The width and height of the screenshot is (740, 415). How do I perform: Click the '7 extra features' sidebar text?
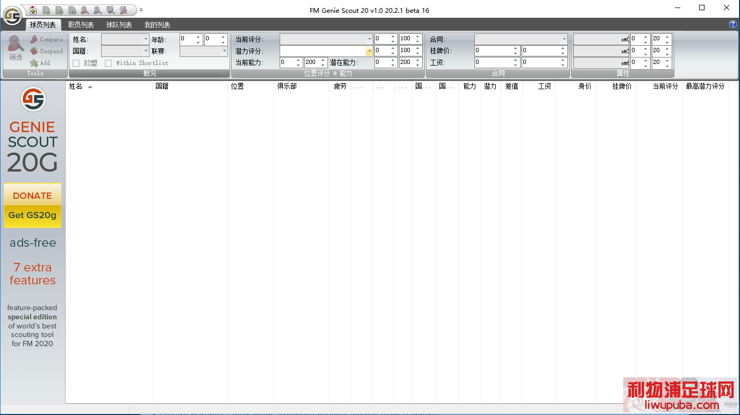tap(32, 274)
